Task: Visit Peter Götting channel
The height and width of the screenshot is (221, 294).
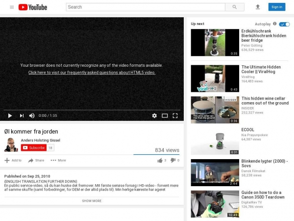Action: point(252,46)
